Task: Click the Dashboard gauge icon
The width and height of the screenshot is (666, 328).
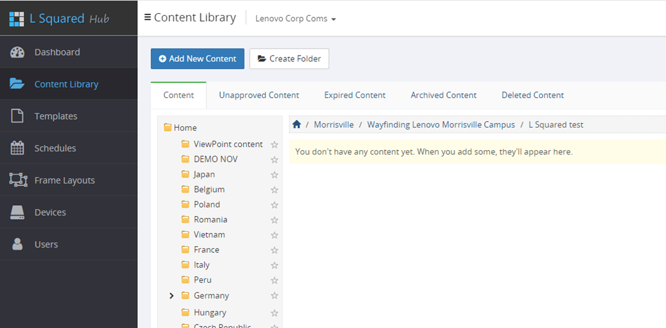Action: (17, 52)
